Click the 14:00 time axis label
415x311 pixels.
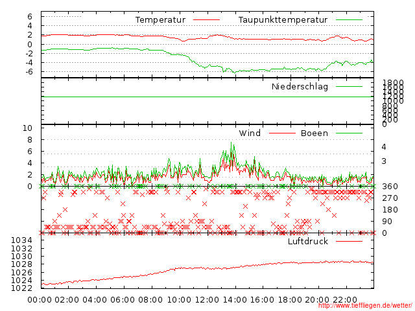coord(235,300)
